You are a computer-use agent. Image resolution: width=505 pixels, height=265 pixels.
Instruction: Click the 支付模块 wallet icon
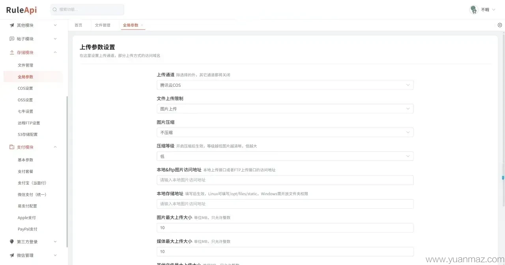pyautogui.click(x=12, y=147)
